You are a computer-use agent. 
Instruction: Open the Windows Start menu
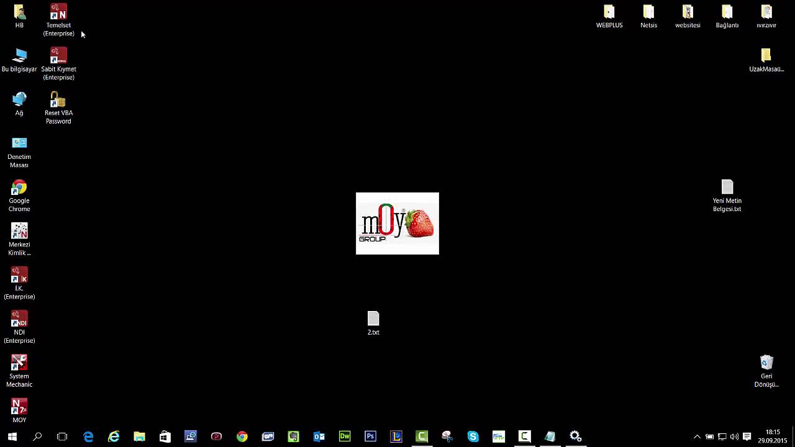12,436
